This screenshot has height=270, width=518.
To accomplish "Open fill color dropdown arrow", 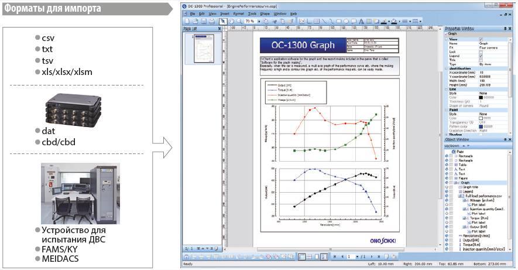I will coord(399,22).
